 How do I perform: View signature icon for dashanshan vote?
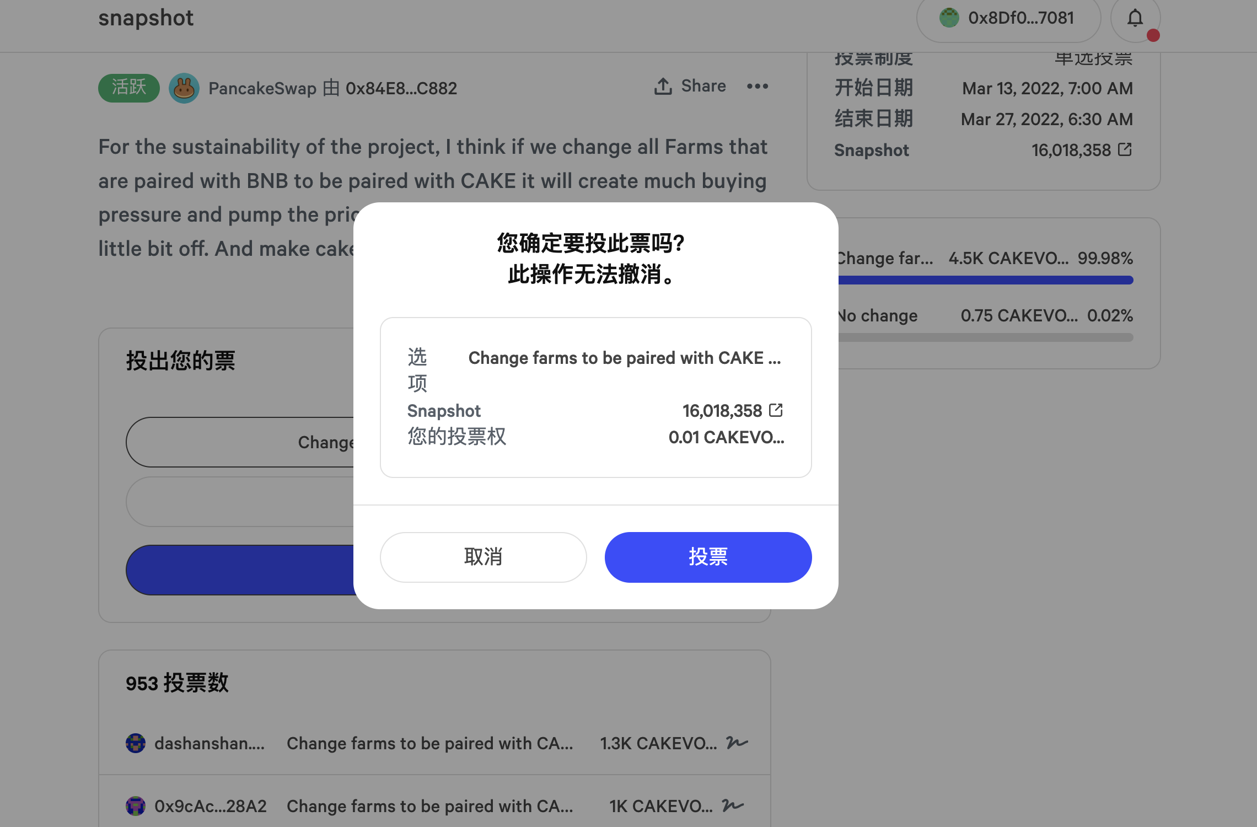(737, 743)
